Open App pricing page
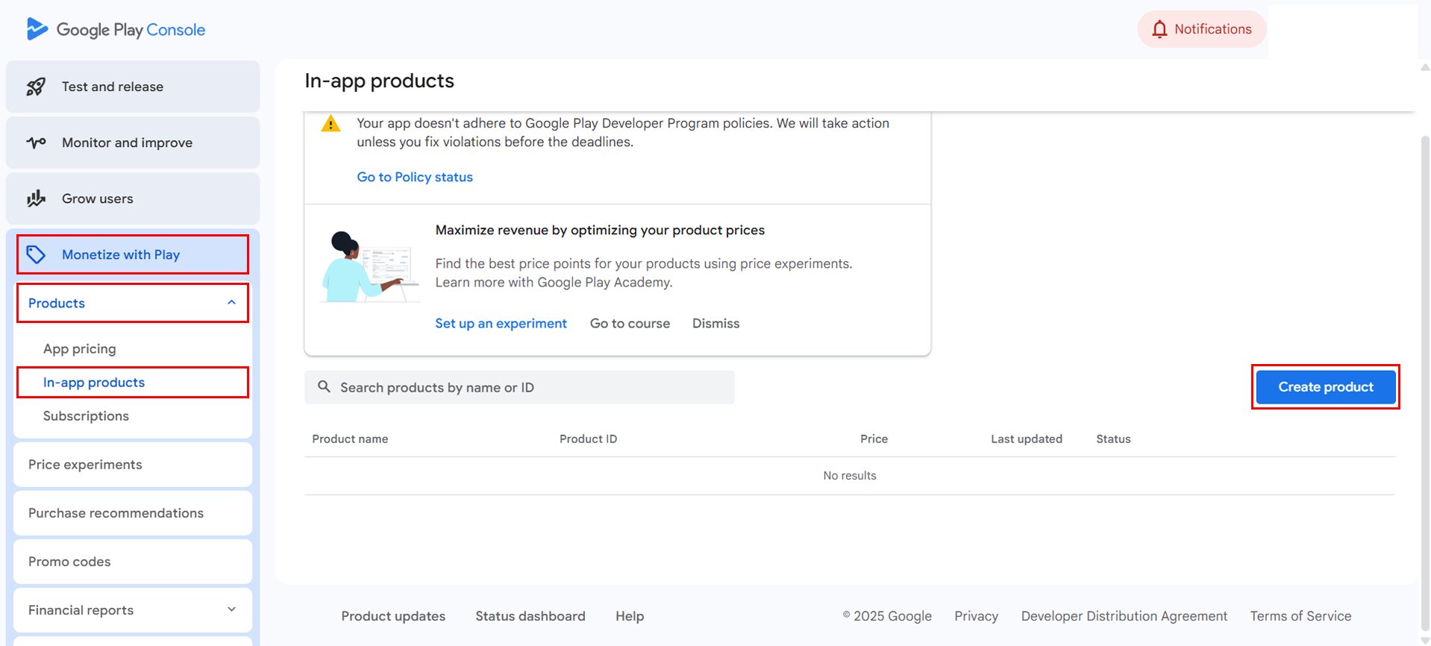The height and width of the screenshot is (646, 1431). click(80, 348)
